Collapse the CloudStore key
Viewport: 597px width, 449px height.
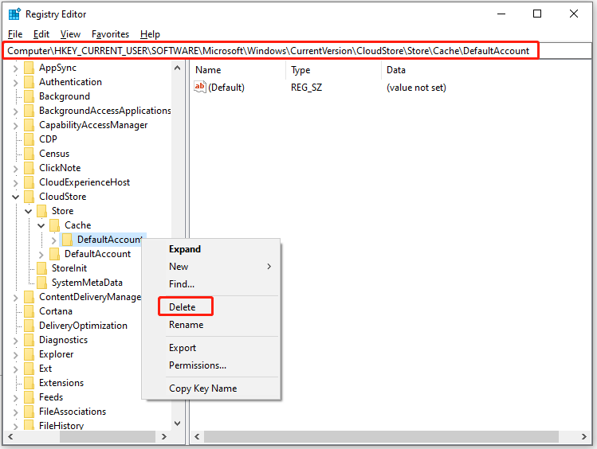pyautogui.click(x=15, y=197)
